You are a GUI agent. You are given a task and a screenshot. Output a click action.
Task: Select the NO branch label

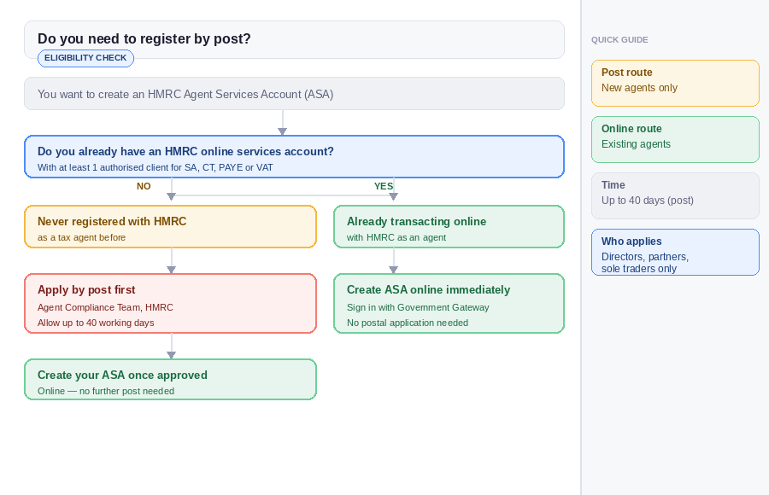[144, 186]
